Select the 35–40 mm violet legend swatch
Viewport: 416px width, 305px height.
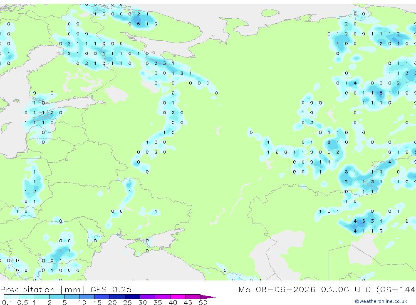(x=163, y=297)
